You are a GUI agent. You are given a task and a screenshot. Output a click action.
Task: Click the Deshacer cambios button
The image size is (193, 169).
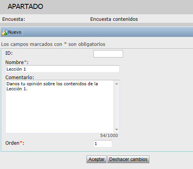(128, 159)
